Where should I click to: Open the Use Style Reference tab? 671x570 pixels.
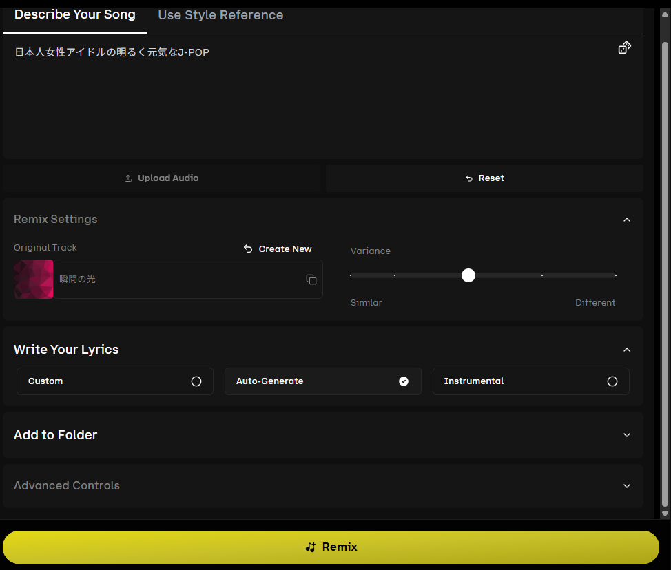coord(220,15)
